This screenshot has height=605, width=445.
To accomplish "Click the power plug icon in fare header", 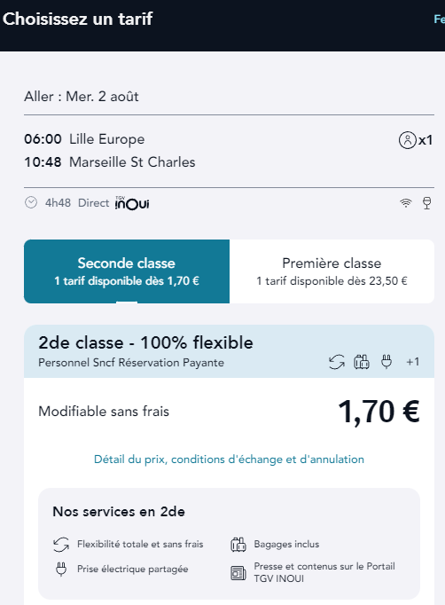I will point(386,362).
